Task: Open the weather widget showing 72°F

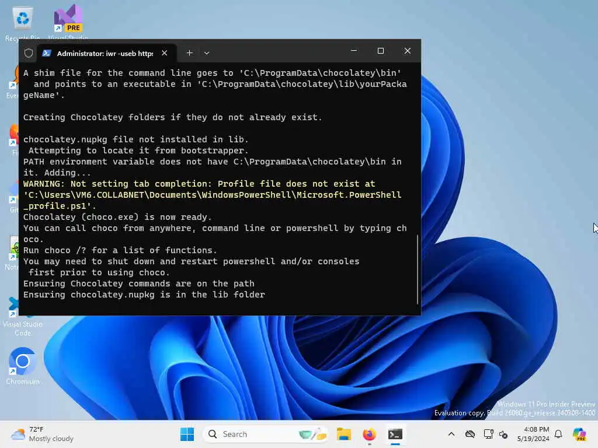Action: [x=42, y=434]
